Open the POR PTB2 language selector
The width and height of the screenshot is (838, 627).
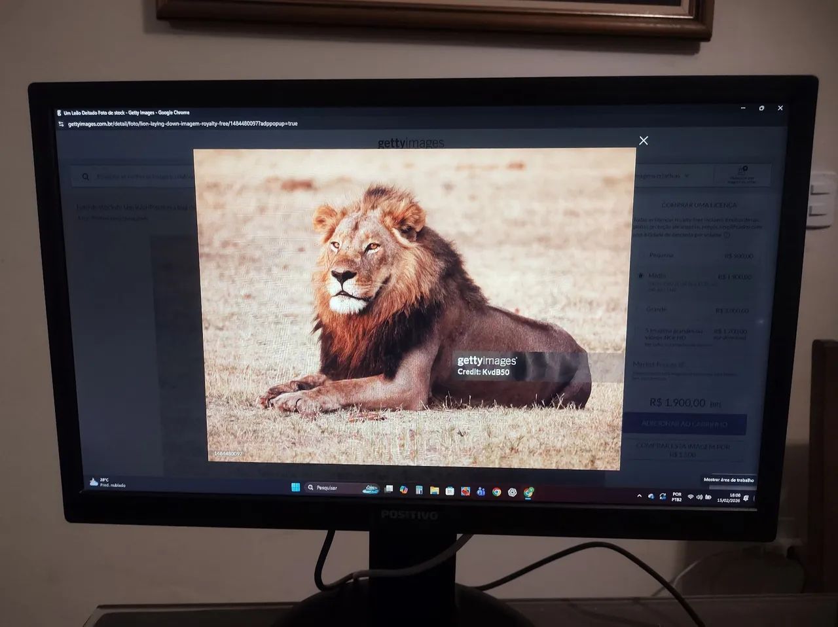click(x=677, y=496)
